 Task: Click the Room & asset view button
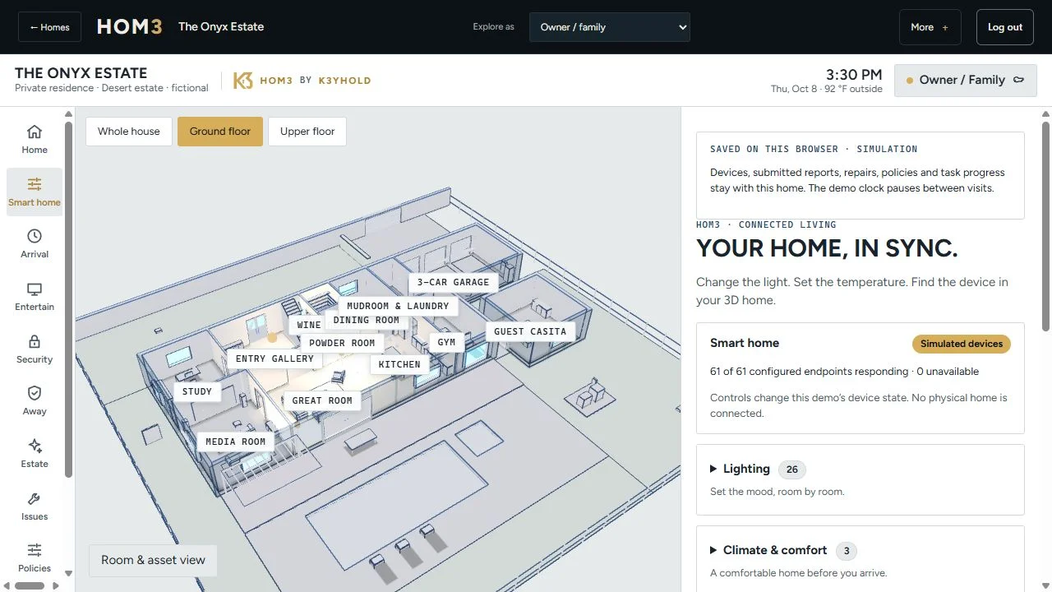(x=153, y=560)
